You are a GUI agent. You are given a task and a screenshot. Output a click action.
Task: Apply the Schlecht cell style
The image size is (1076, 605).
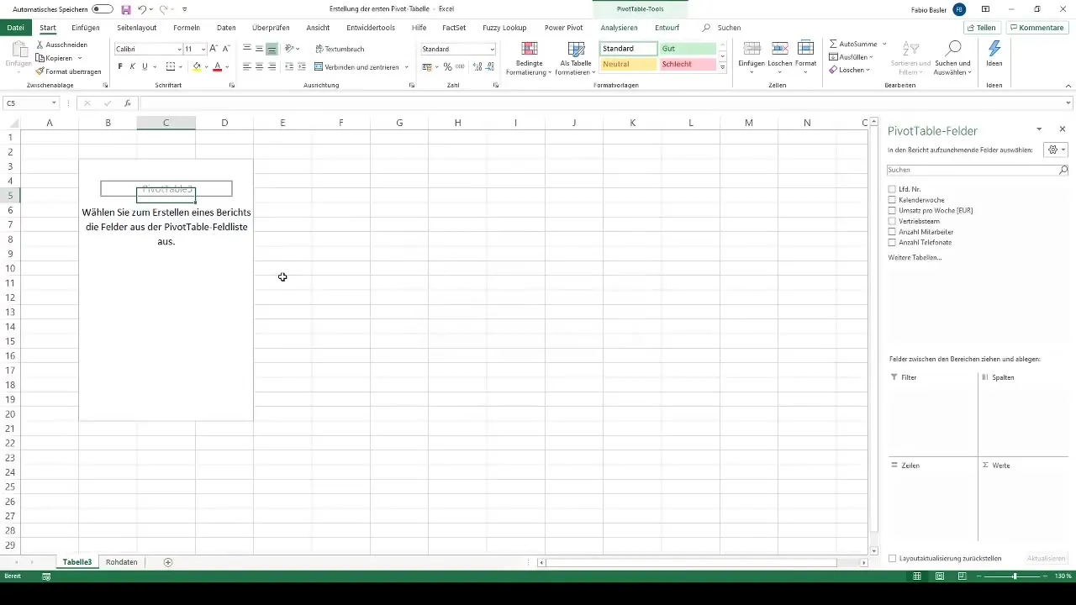click(688, 64)
